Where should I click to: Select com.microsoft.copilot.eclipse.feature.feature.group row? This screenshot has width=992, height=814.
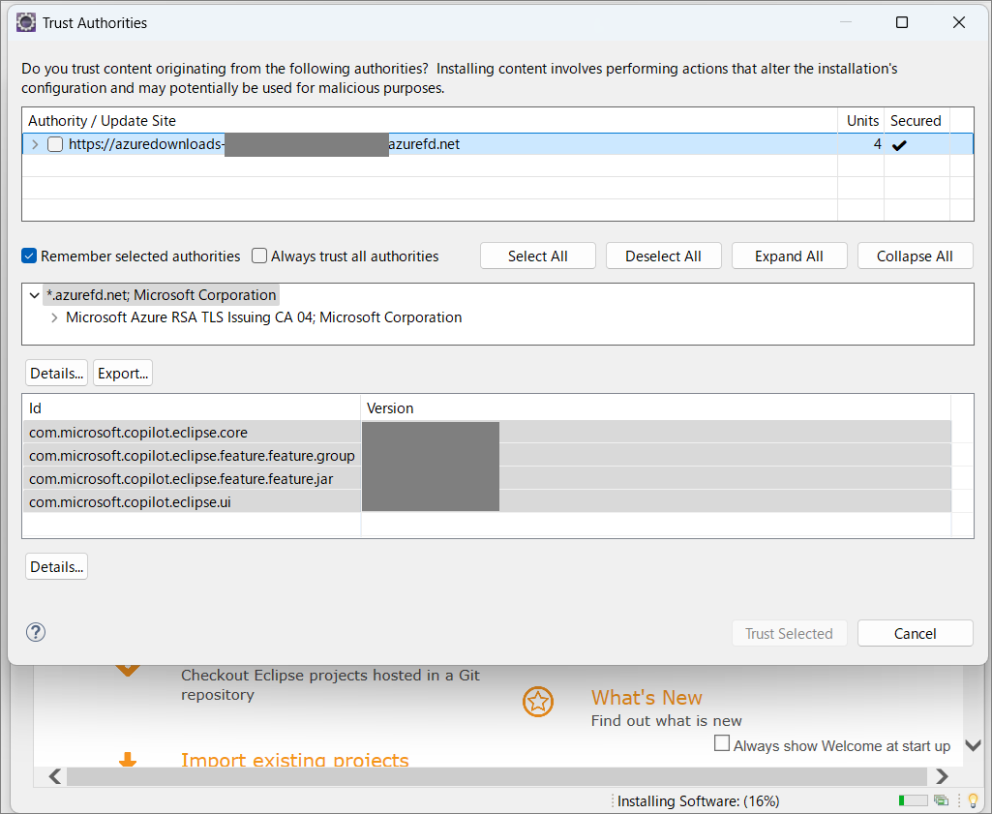point(487,455)
